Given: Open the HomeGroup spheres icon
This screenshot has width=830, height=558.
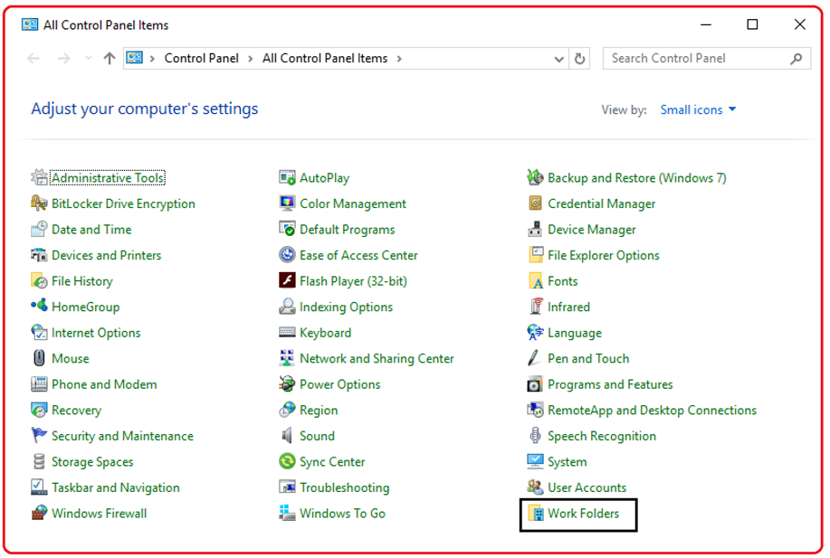Looking at the screenshot, I should tap(39, 307).
